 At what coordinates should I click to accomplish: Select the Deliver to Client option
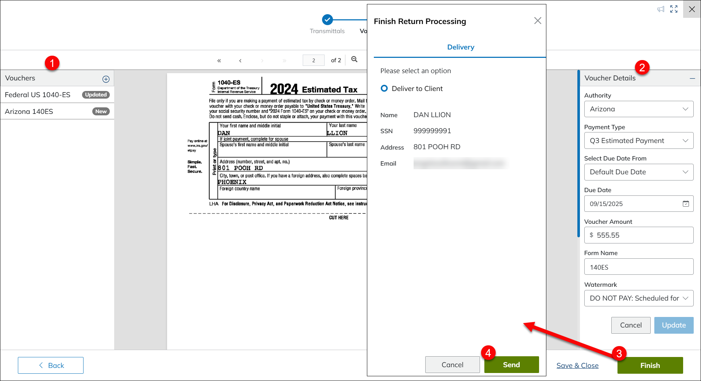click(384, 88)
